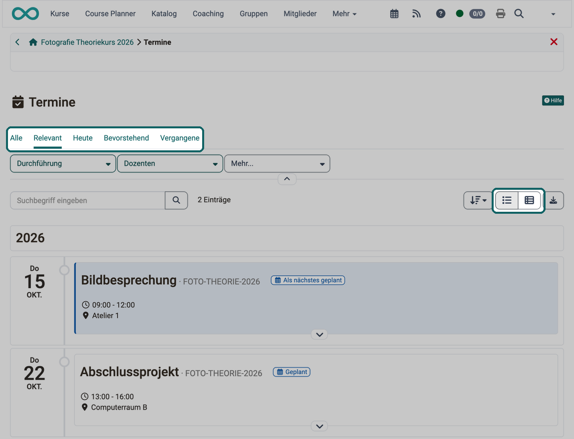Open the Gruppen navigation item
Viewport: 574px width, 439px height.
point(254,13)
